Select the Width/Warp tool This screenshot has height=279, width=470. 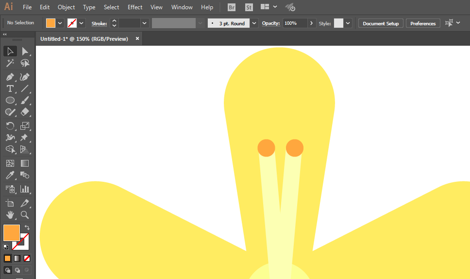pos(10,138)
